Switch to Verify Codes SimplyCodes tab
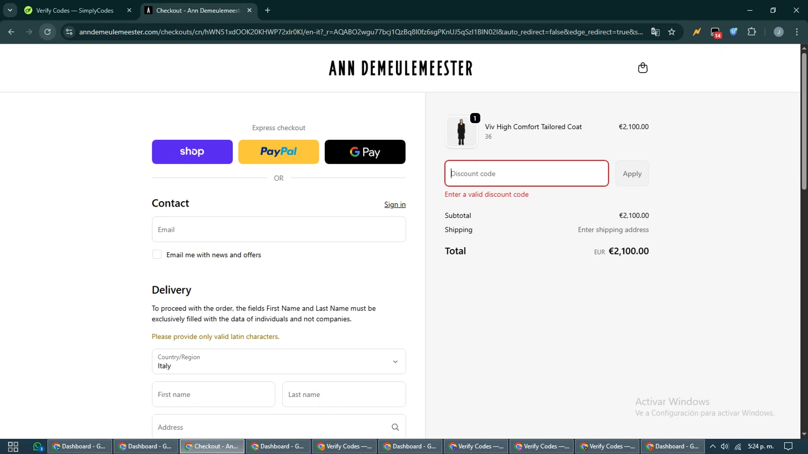Viewport: 808px width, 454px height. [74, 10]
